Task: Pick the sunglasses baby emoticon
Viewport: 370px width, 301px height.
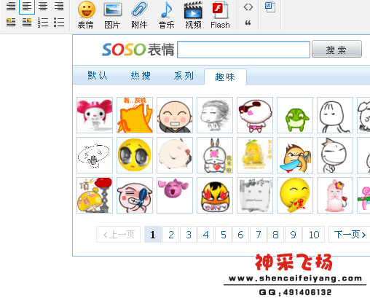Action: pyautogui.click(x=255, y=115)
